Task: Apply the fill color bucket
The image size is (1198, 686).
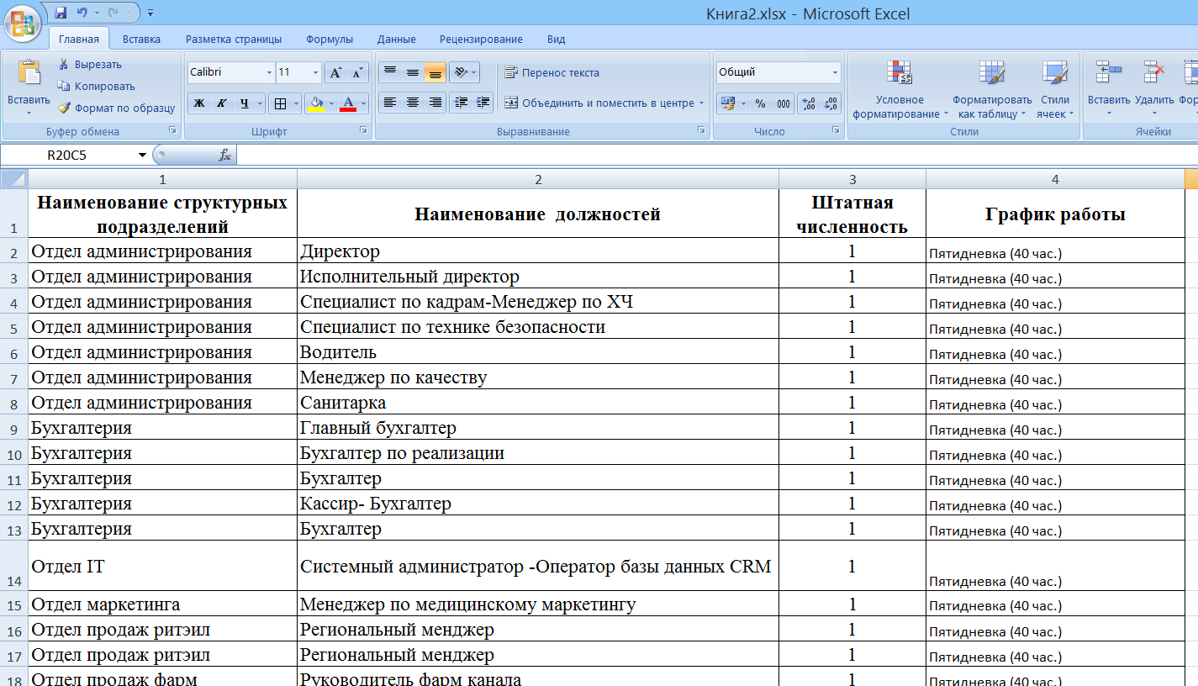Action: tap(316, 103)
